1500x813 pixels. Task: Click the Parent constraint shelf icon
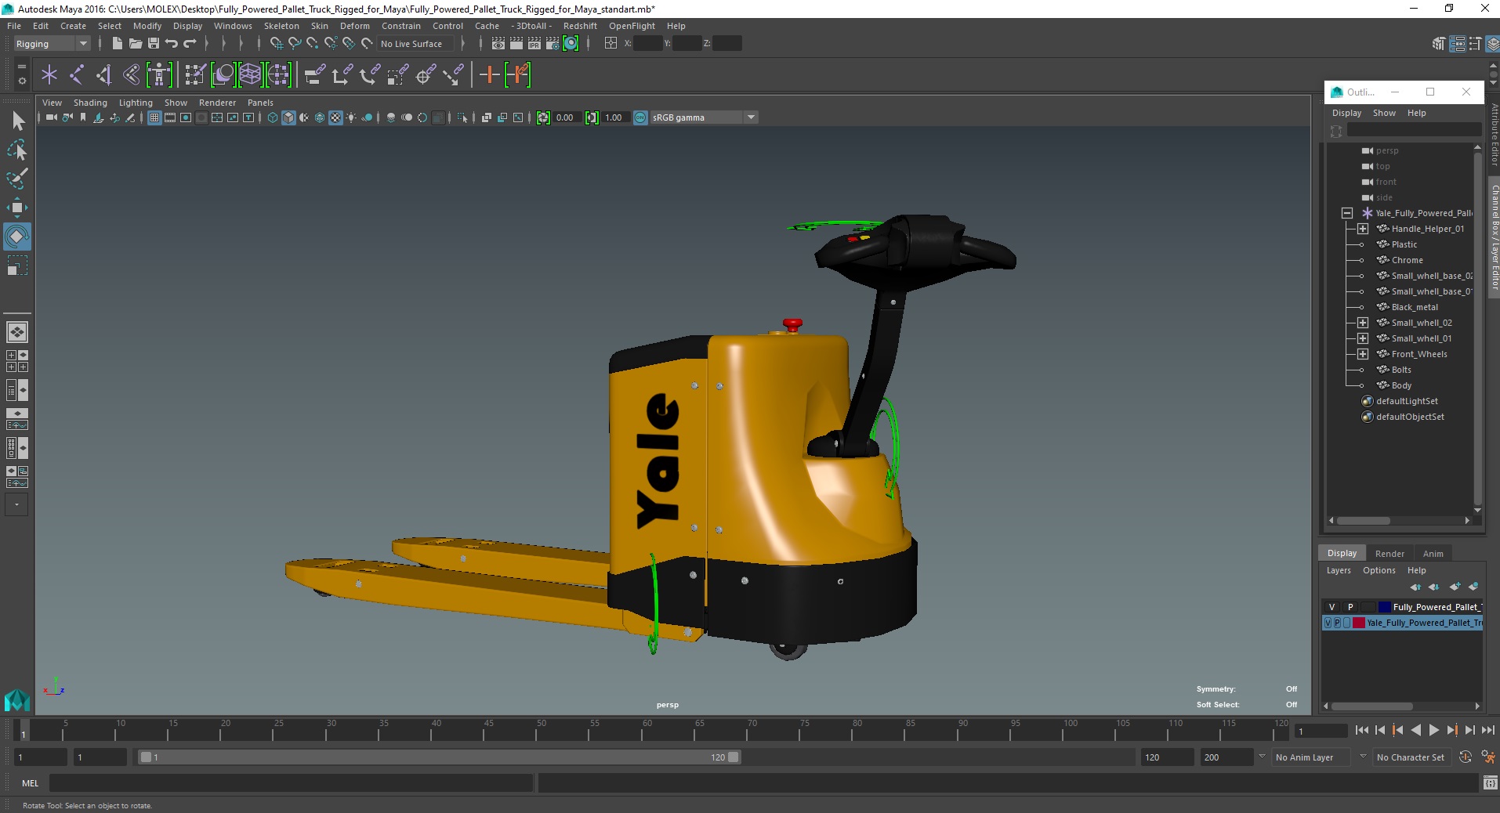(315, 75)
